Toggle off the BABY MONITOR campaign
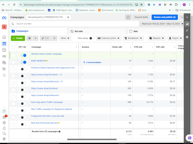The height and width of the screenshot is (144, 193). coord(23,62)
